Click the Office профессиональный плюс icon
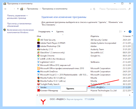 click(38, 68)
